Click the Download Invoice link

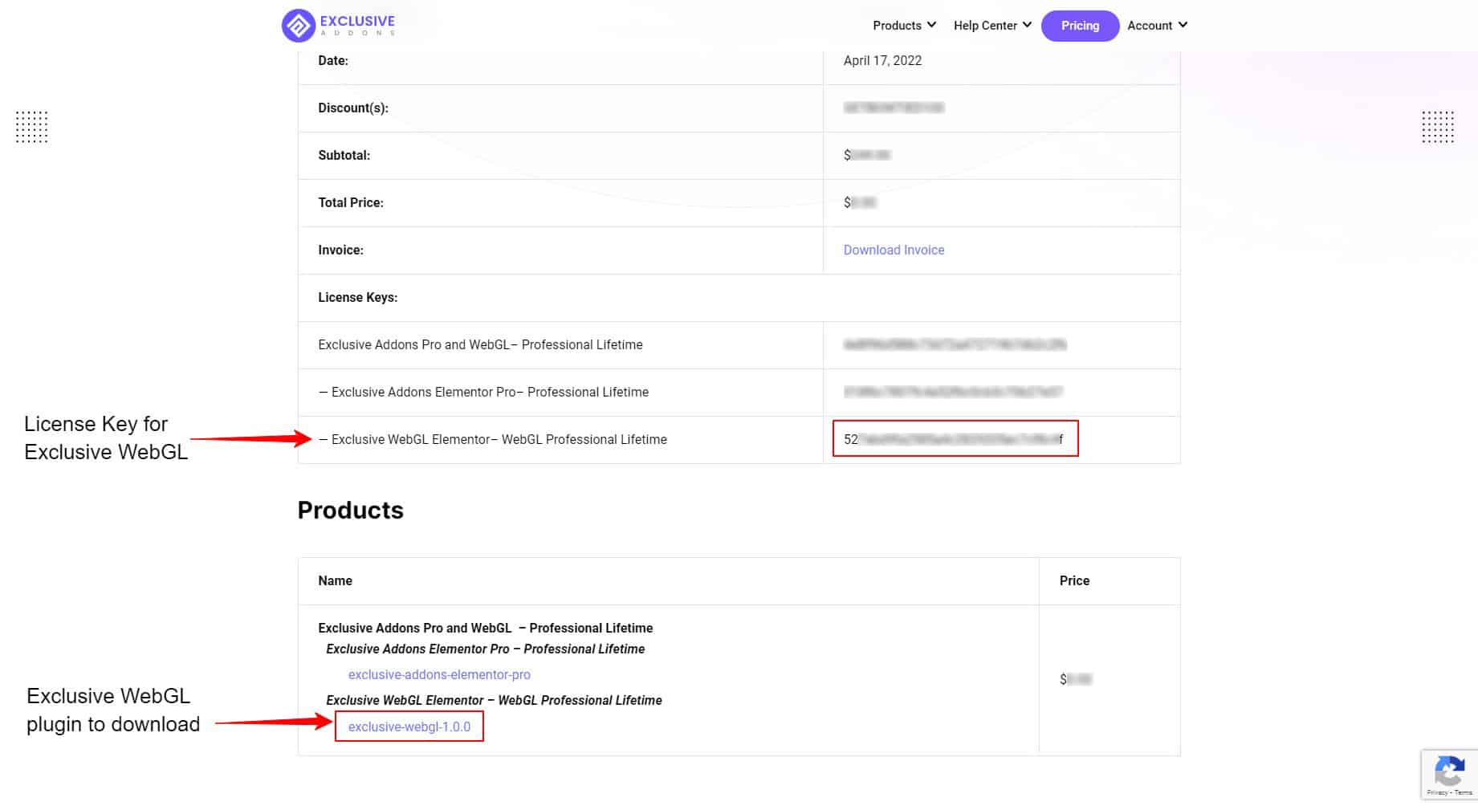pos(894,250)
